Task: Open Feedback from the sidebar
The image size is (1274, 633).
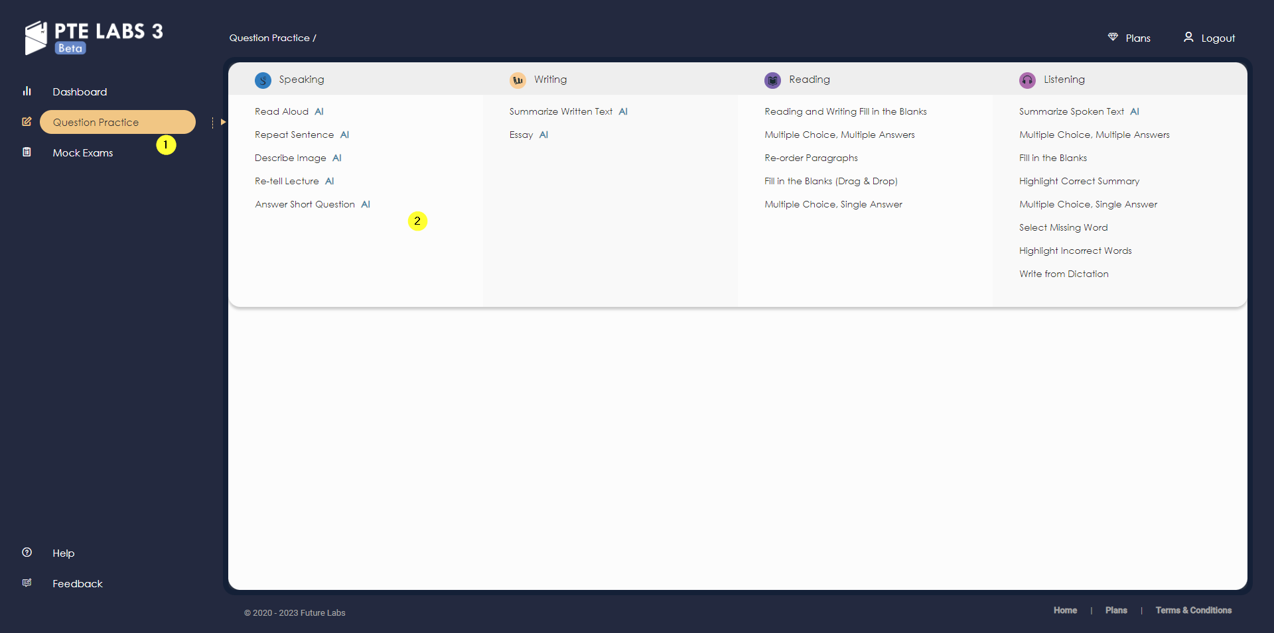Action: (78, 583)
